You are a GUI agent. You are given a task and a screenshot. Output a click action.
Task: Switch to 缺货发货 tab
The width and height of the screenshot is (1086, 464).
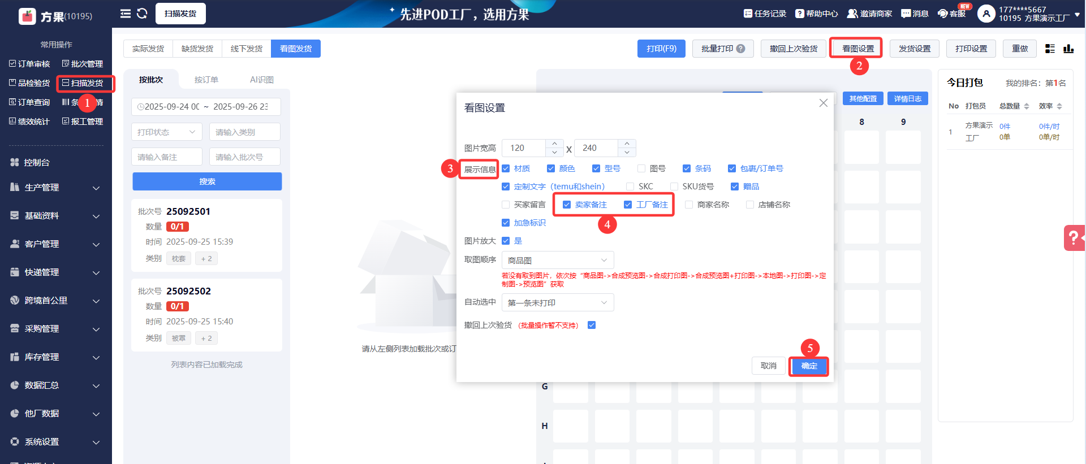(x=197, y=49)
